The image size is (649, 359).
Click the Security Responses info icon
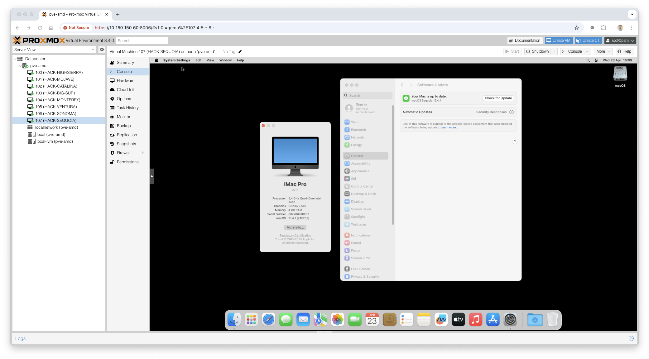click(x=511, y=112)
